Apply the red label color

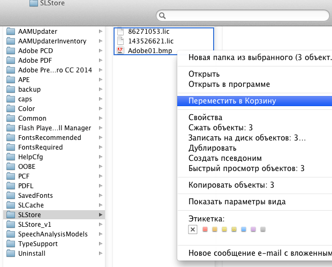[x=205, y=229]
